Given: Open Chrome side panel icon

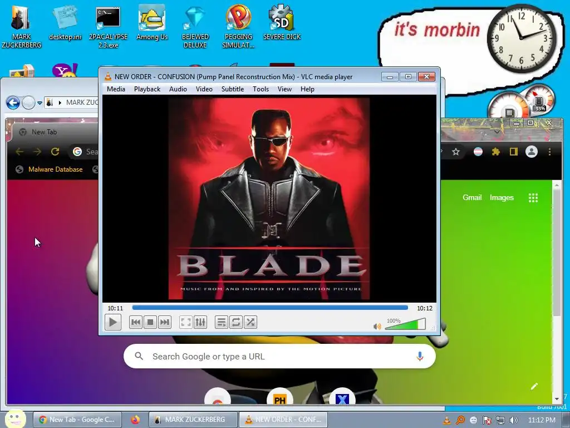Looking at the screenshot, I should pyautogui.click(x=513, y=152).
